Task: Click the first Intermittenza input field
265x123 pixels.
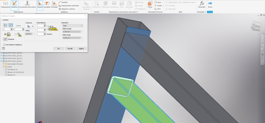Action: pos(40,26)
